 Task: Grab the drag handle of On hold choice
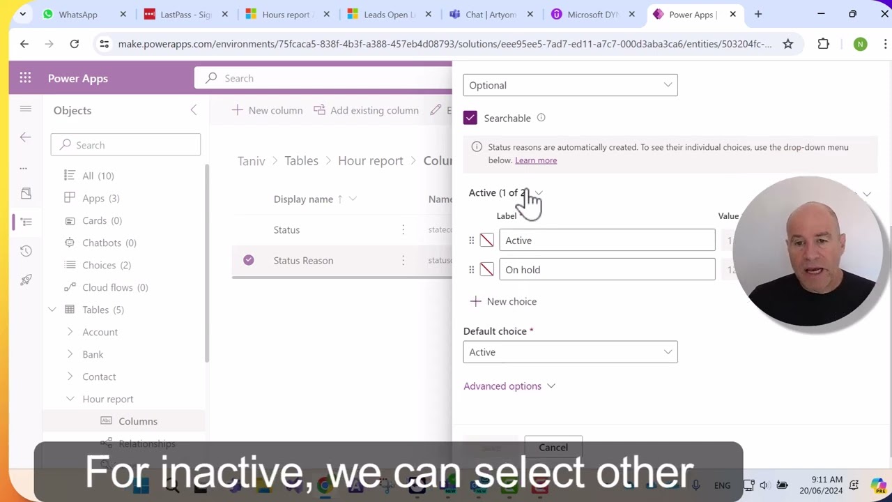pyautogui.click(x=471, y=270)
